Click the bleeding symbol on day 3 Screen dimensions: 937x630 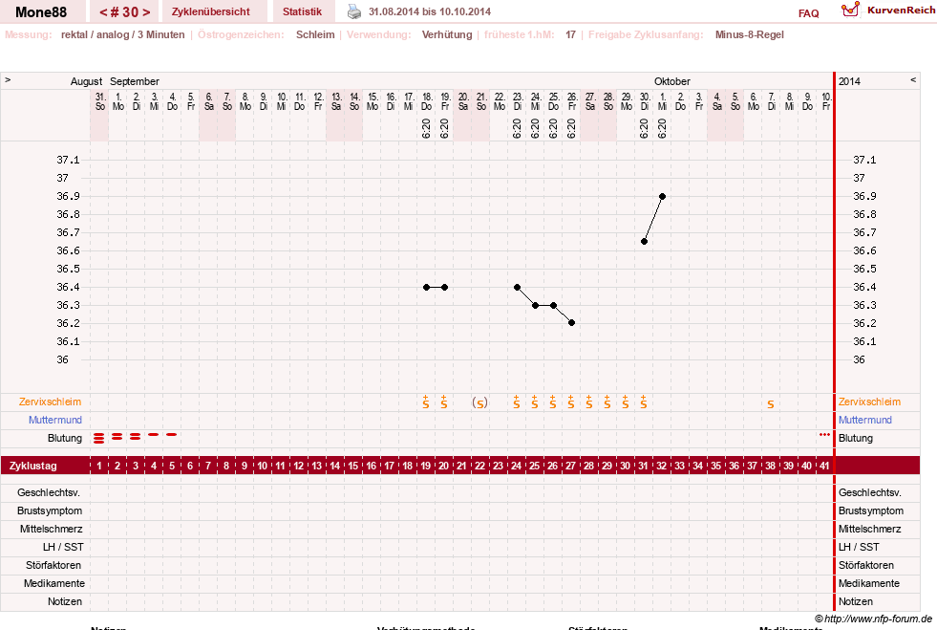(135, 437)
